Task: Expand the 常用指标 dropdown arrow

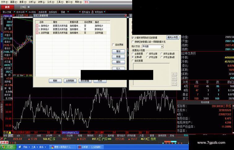Action: pyautogui.click(x=105, y=12)
